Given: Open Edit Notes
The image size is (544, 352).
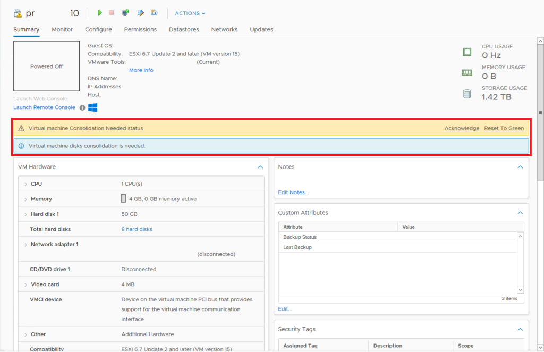Looking at the screenshot, I should 293,191.
